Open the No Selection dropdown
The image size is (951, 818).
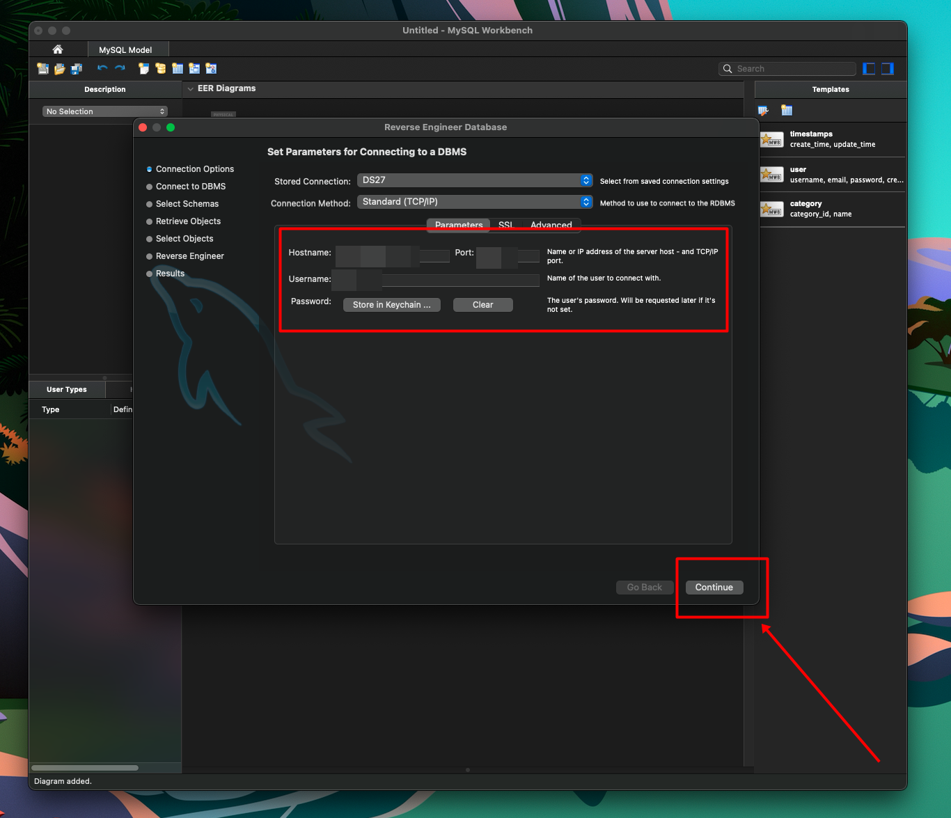click(x=105, y=111)
